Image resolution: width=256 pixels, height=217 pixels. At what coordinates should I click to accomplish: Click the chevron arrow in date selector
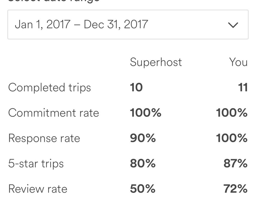[233, 25]
